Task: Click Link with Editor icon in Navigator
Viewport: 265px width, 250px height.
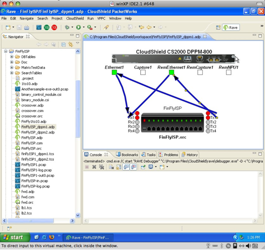Action: point(70,45)
